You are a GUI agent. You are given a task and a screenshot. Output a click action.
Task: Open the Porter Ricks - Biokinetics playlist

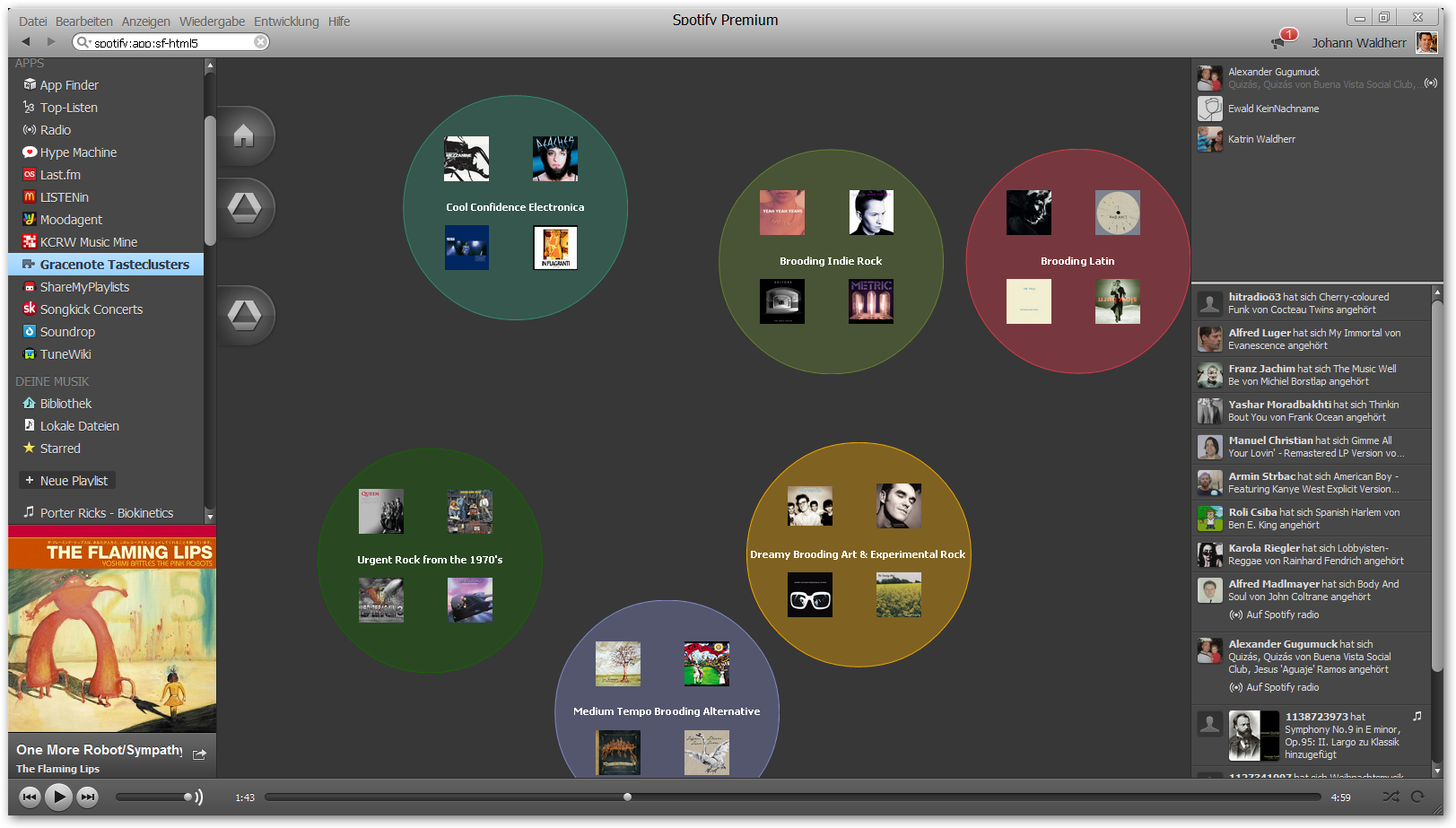pos(106,513)
